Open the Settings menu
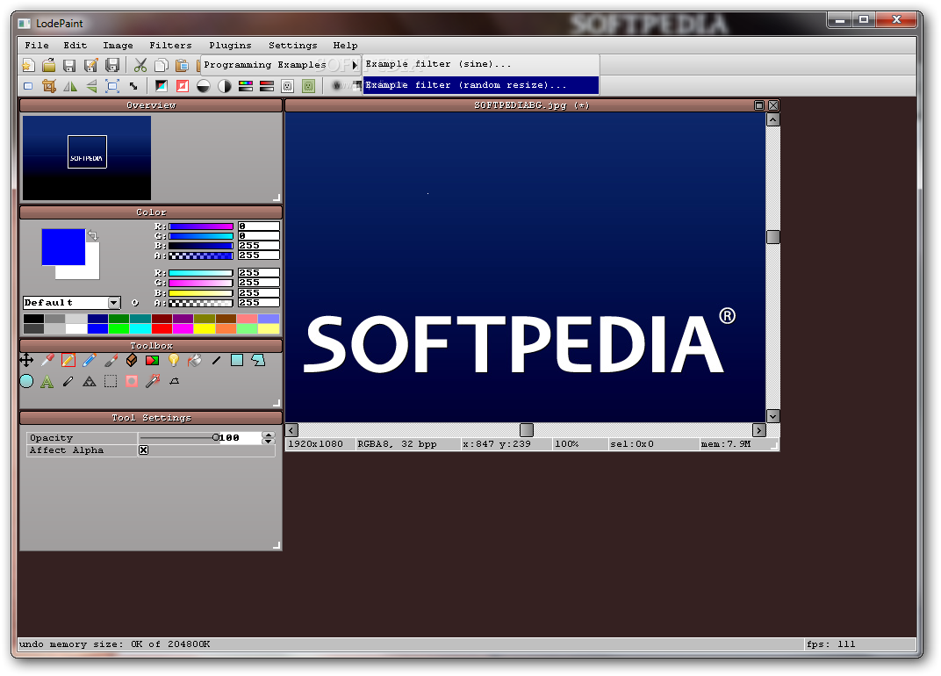941x676 pixels. 293,45
